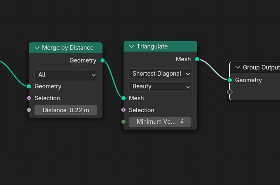Select the Triangulate node title

(152, 46)
